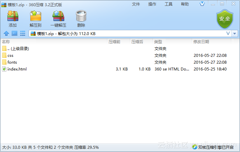240x152 pixels.
Task: Sort by 名称 column header
Action: point(6,42)
